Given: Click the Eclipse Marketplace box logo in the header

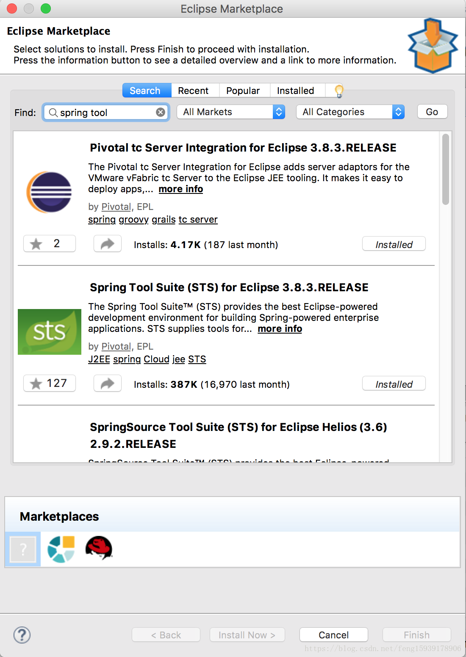Looking at the screenshot, I should (x=433, y=46).
